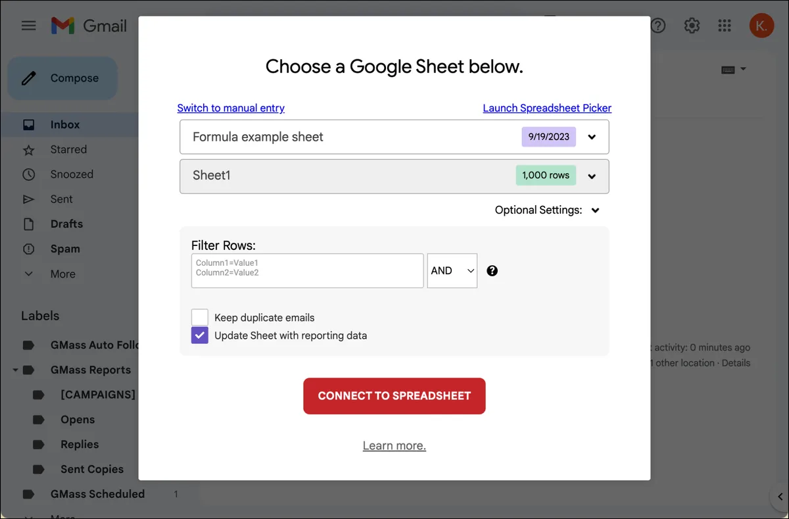Open the Help question mark icon in Gmail header

pos(657,26)
